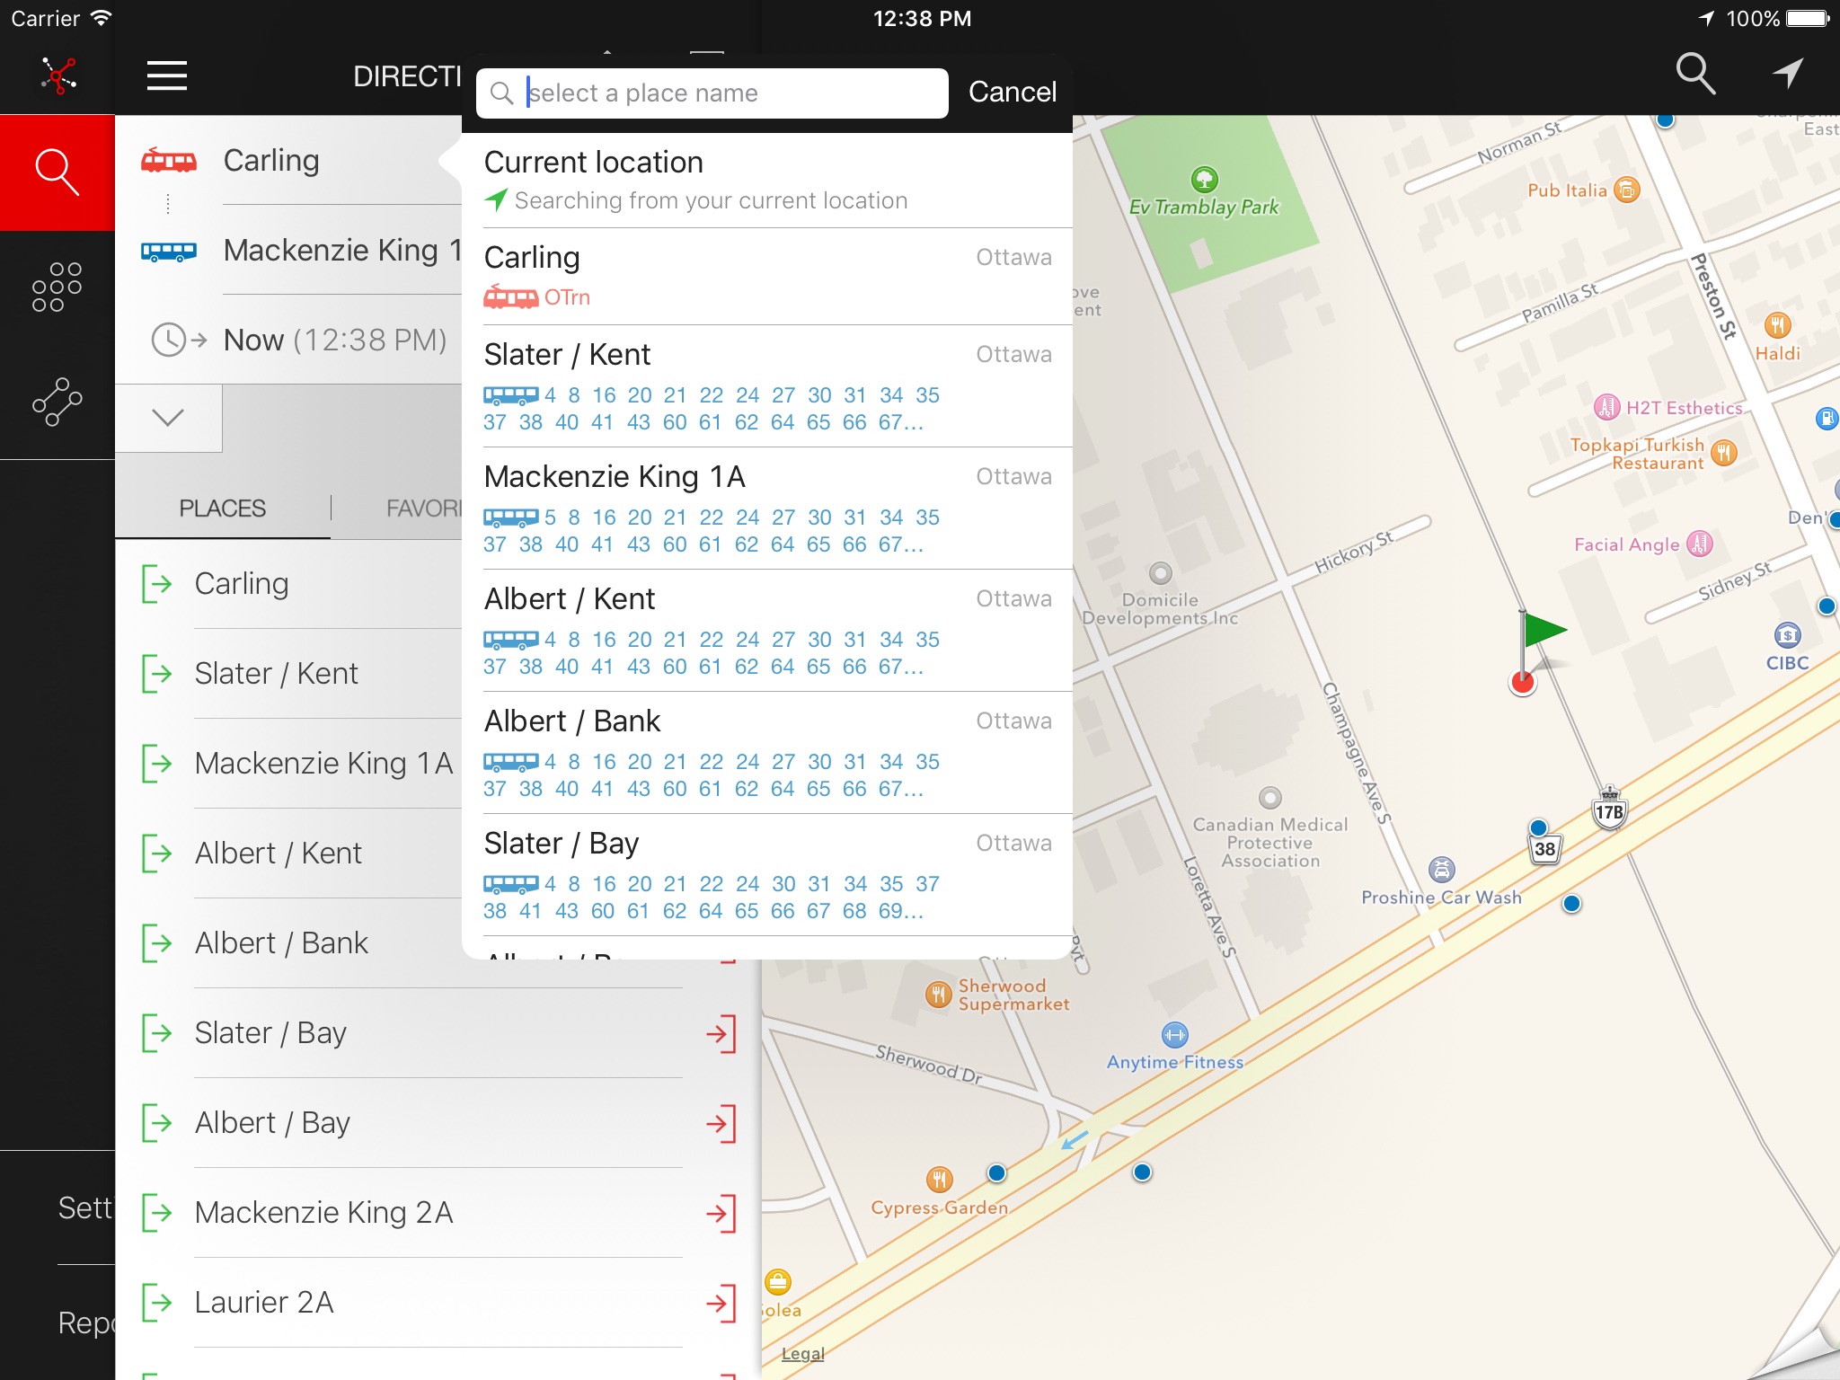Open the hamburger menu icon
This screenshot has width=1840, height=1380.
coord(167,76)
